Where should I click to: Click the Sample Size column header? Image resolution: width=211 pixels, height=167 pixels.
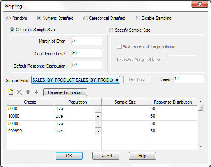point(125,102)
